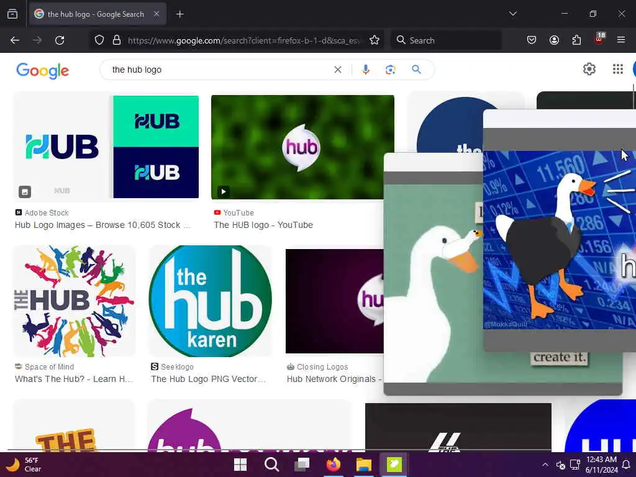Click the muted volume tray icon
The width and height of the screenshot is (636, 477).
561,465
